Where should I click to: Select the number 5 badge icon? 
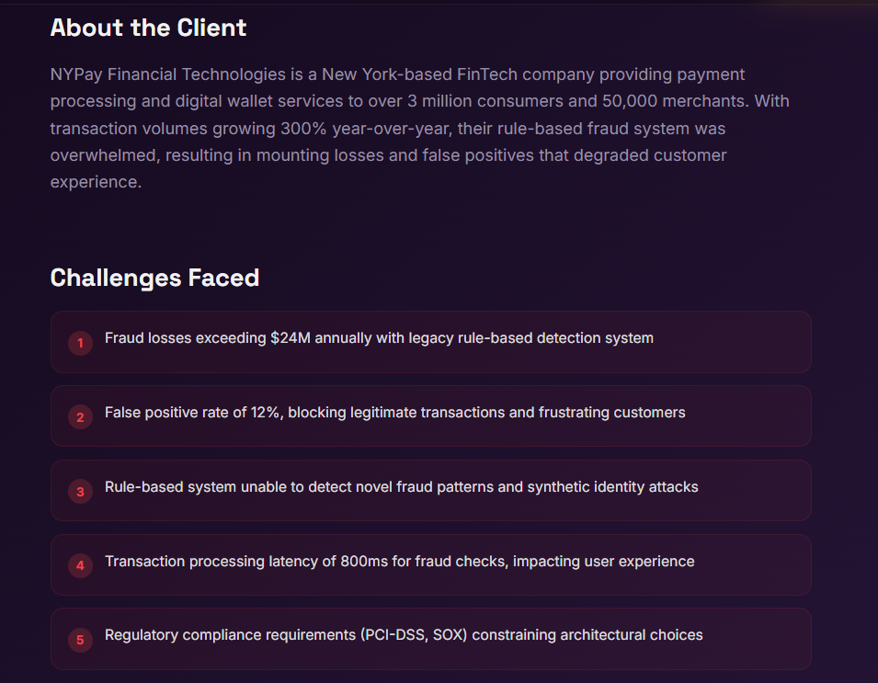80,640
